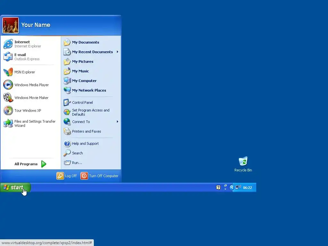Open the Recycle Bin on the desktop
The width and height of the screenshot is (328, 246).
click(243, 161)
